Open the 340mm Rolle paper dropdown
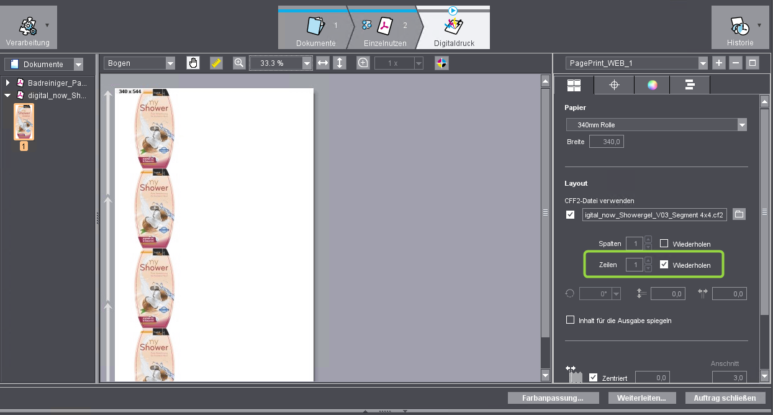This screenshot has height=415, width=773. click(x=741, y=124)
